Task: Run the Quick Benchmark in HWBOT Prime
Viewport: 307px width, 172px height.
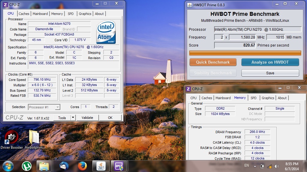Action: (x=213, y=62)
